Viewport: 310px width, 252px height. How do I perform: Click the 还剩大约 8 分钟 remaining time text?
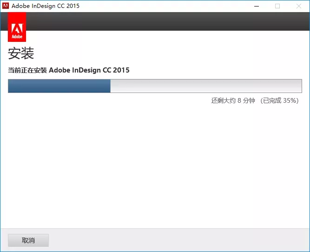(x=233, y=101)
